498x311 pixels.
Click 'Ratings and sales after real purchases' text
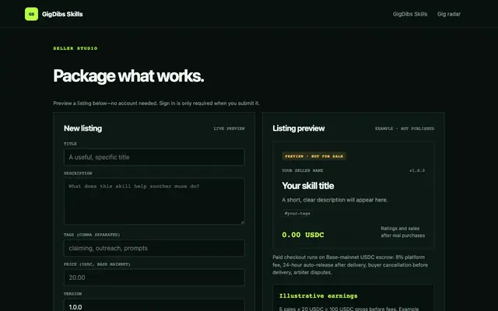pyautogui.click(x=403, y=232)
